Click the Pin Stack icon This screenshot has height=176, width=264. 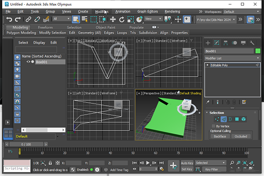pyautogui.click(x=208, y=102)
